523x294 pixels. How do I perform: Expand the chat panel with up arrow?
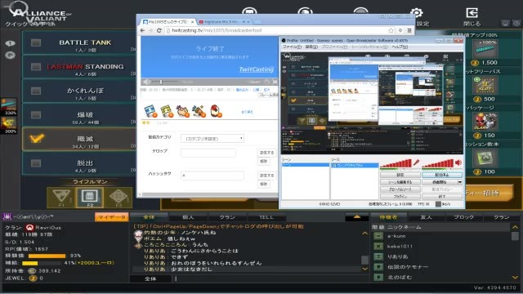pos(357,217)
